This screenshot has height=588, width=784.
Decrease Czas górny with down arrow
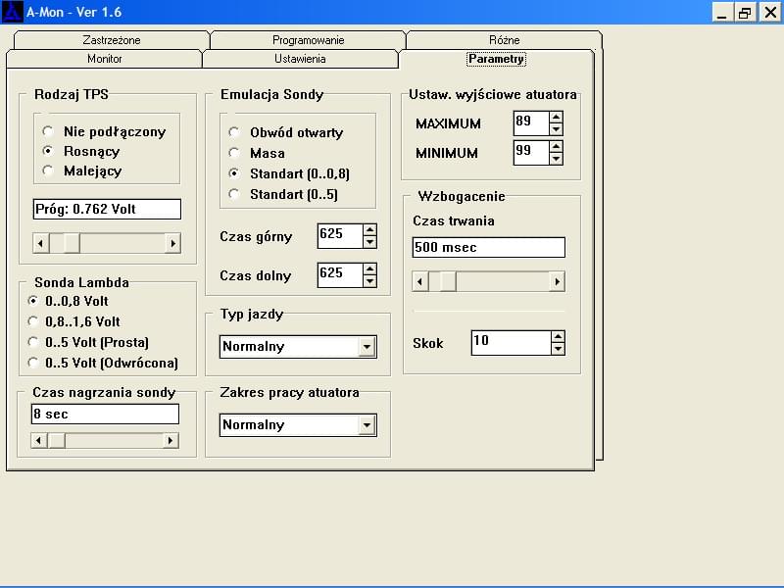[x=369, y=242]
